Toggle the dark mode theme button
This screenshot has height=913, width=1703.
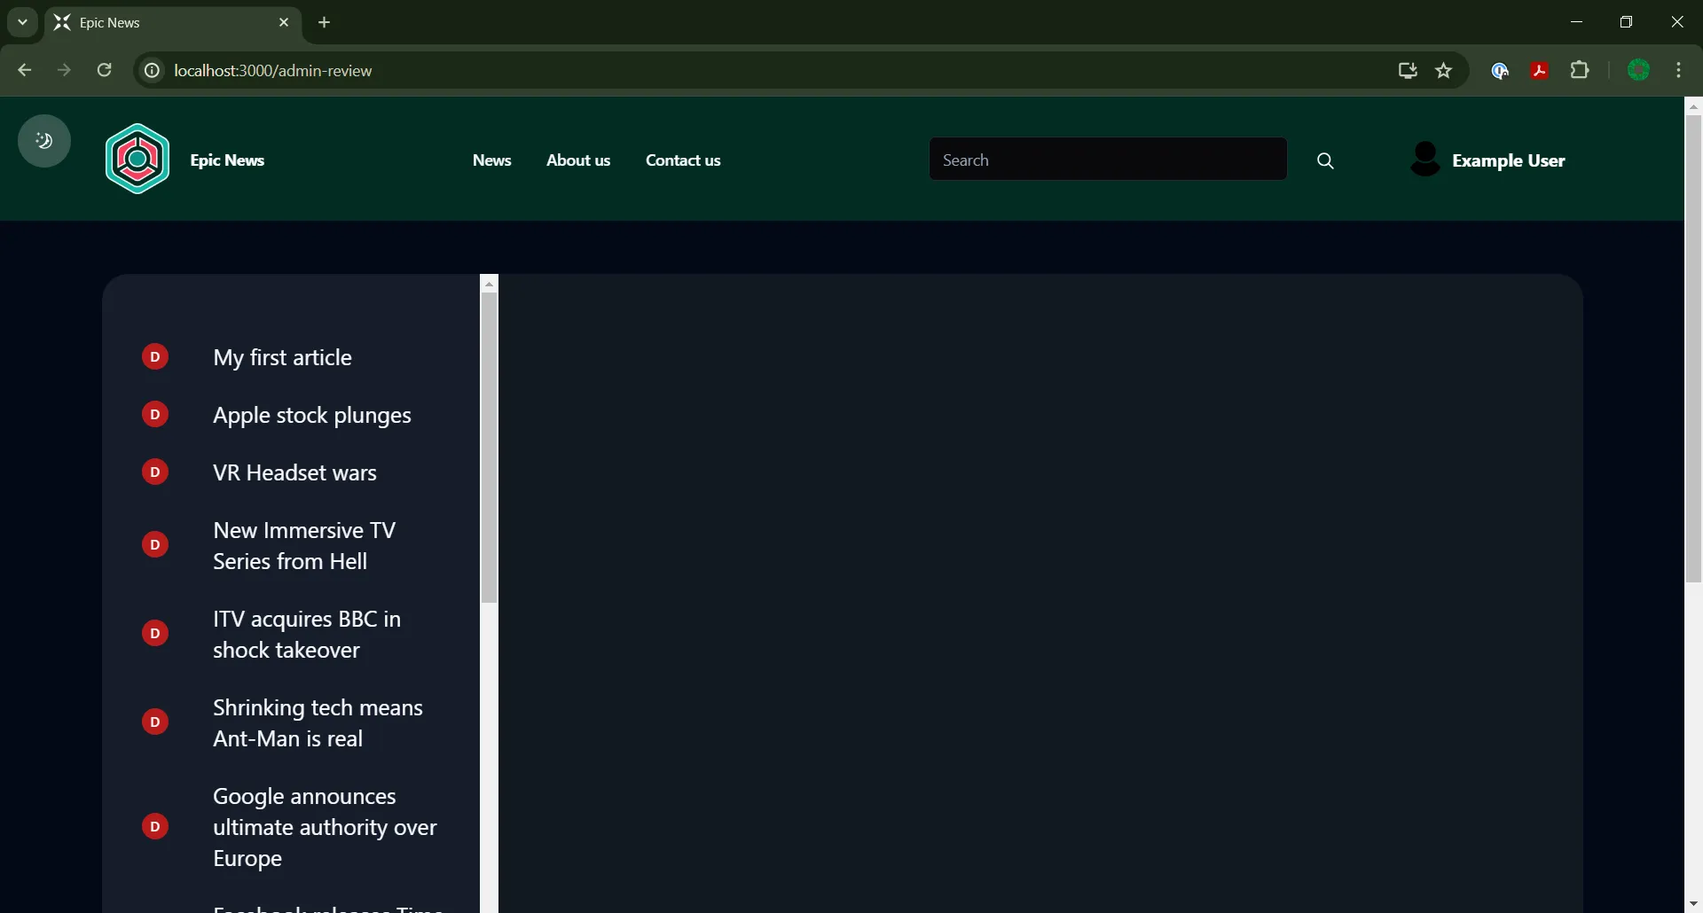coord(44,141)
